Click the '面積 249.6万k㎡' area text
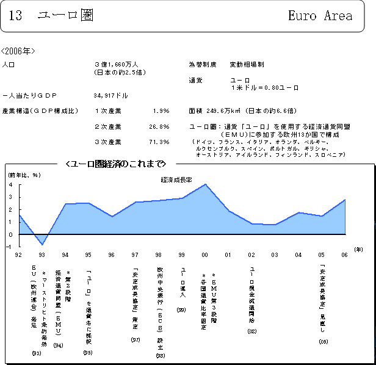 tap(215, 111)
